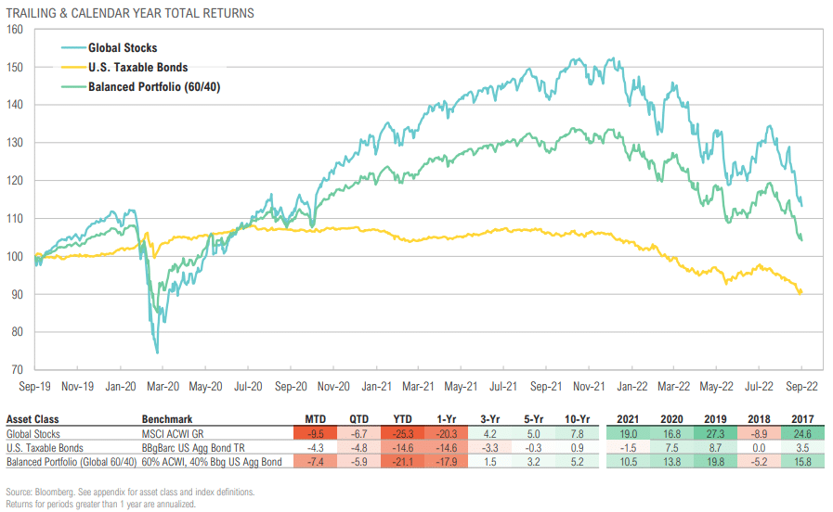Click the Source: Bloomberg footnote text
The image size is (833, 512).
[x=130, y=492]
